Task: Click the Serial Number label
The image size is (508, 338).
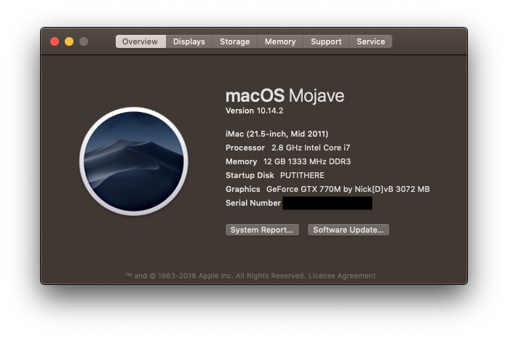Action: [253, 203]
